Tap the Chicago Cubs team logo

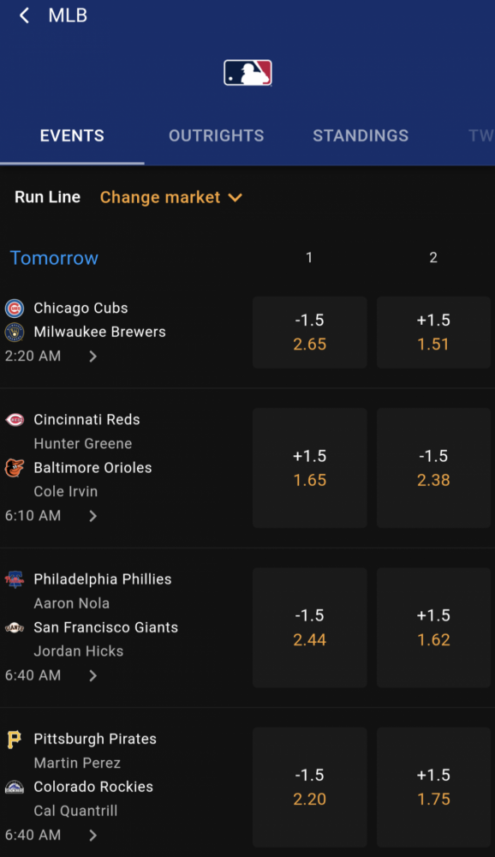[15, 309]
